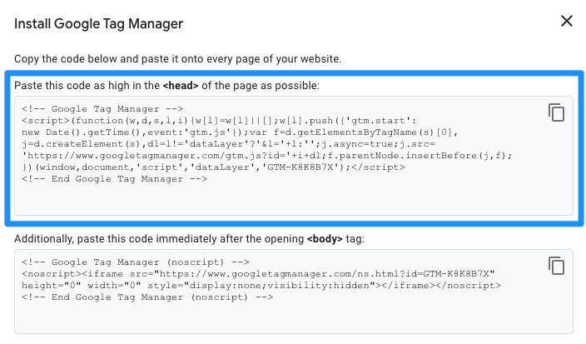This screenshot has width=586, height=344.
Task: Click inside the noscript code text box
Action: (294, 292)
